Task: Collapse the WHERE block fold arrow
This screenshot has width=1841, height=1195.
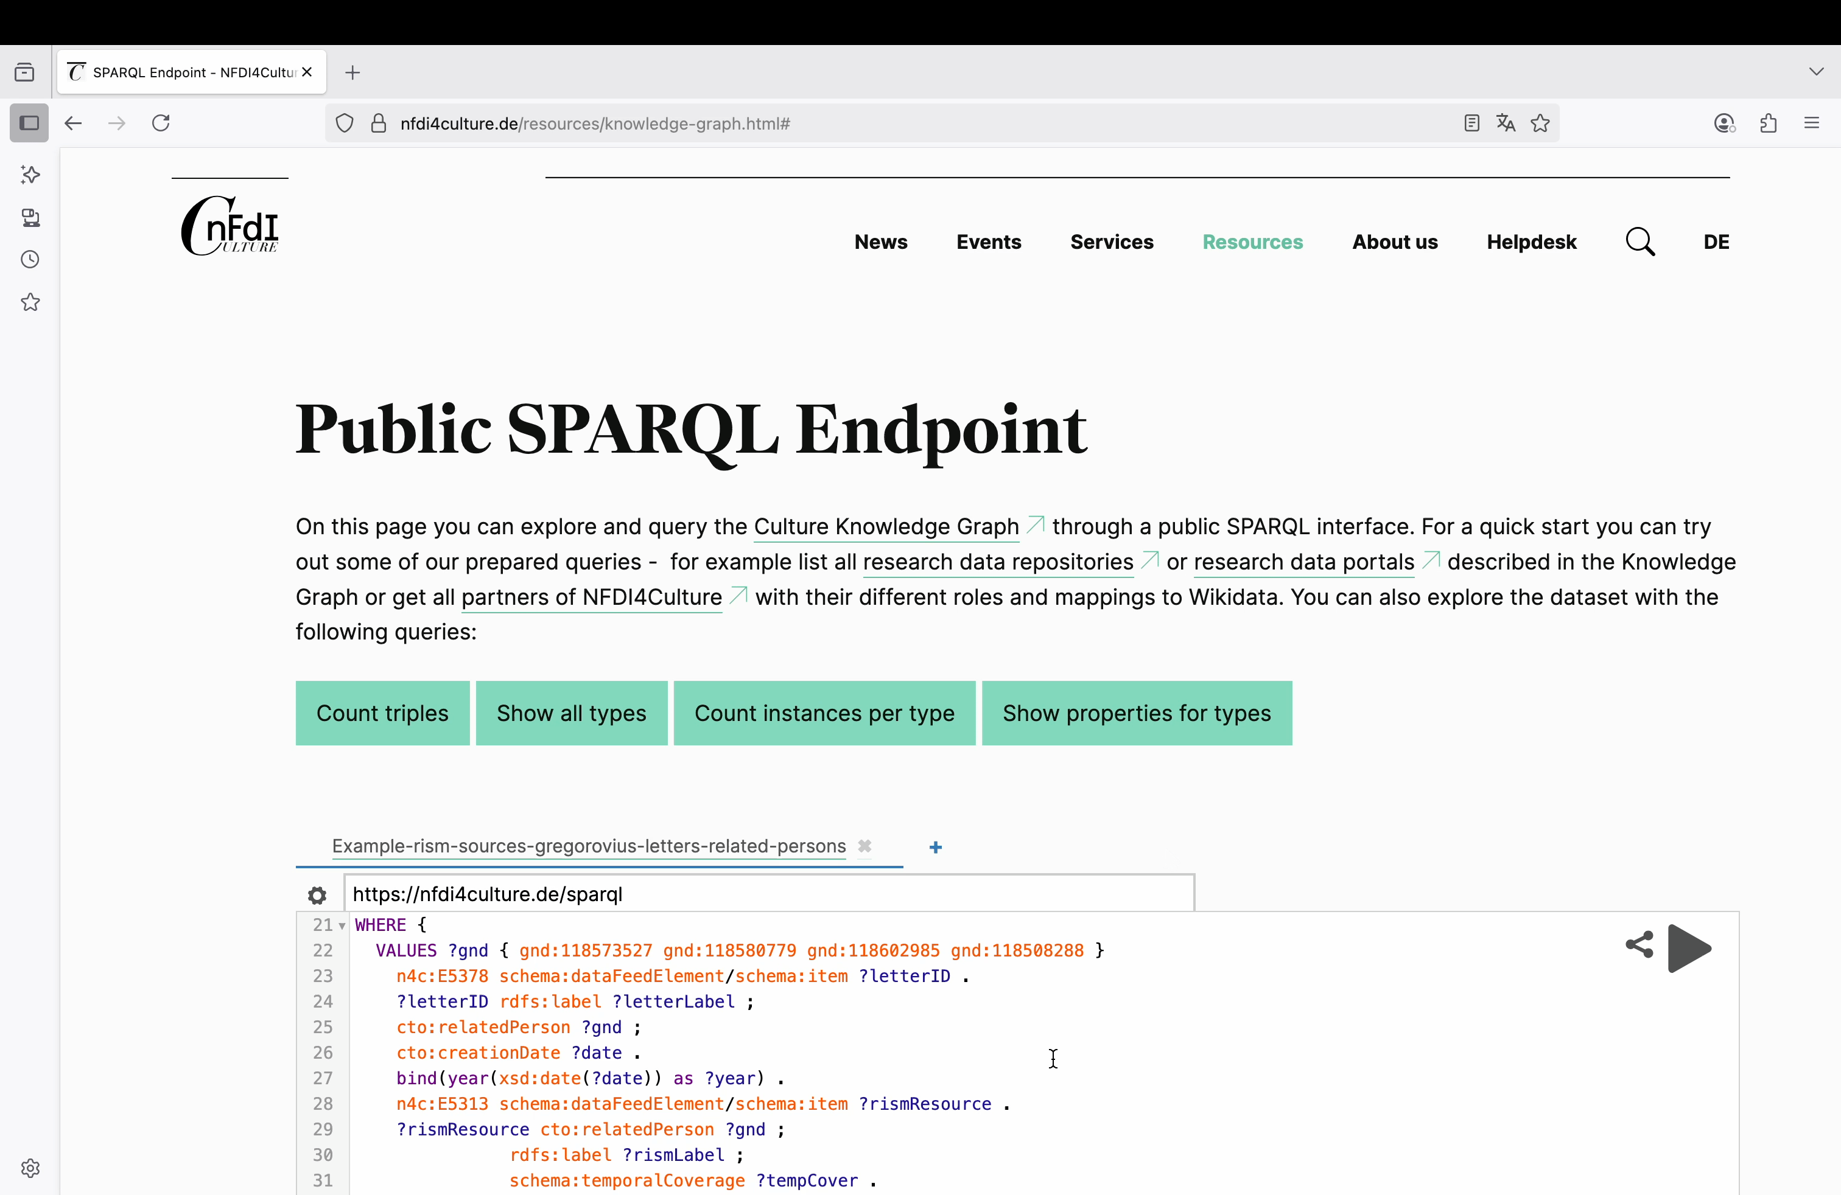Action: pos(342,925)
